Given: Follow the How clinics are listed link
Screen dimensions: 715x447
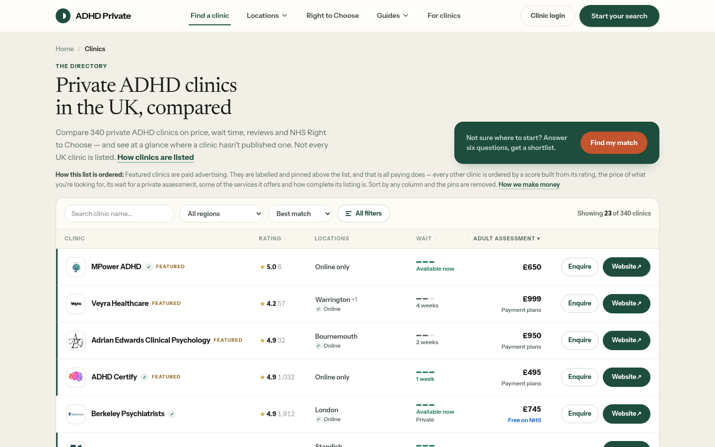Looking at the screenshot, I should click(x=155, y=157).
